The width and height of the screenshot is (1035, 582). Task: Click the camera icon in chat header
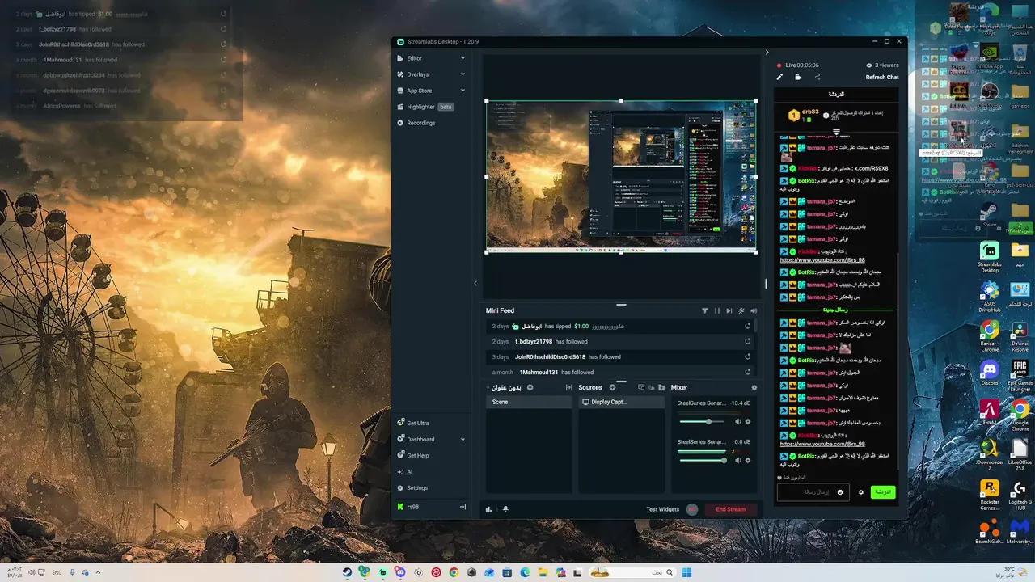(x=798, y=77)
